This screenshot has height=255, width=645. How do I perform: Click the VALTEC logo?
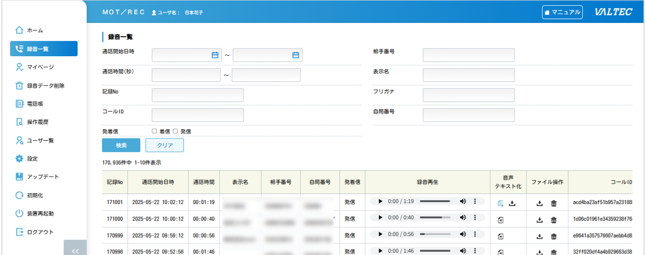pyautogui.click(x=613, y=12)
